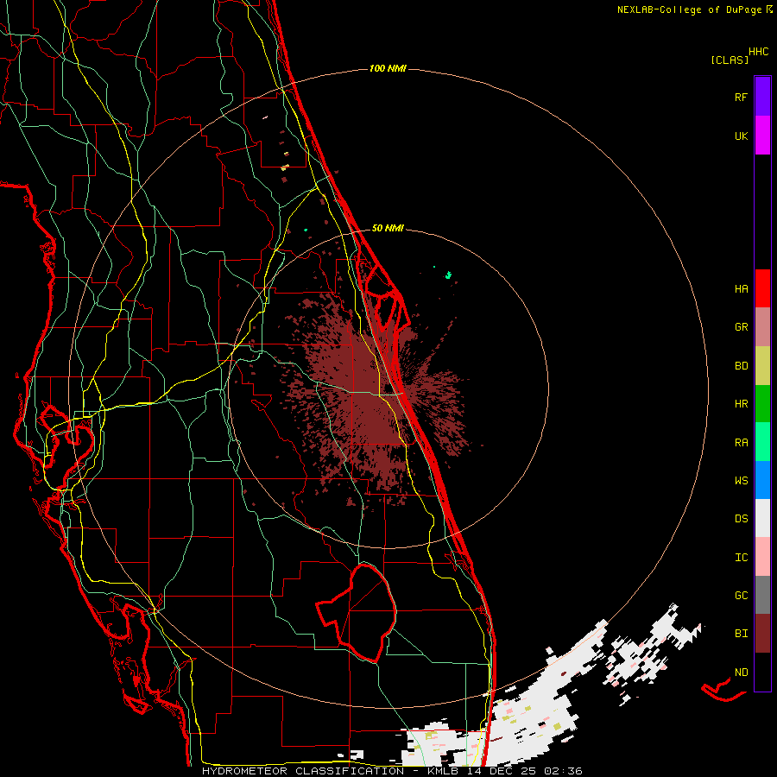The height and width of the screenshot is (777, 777).
Task: Click the 14 DEC 25 date text
Action: tap(501, 771)
